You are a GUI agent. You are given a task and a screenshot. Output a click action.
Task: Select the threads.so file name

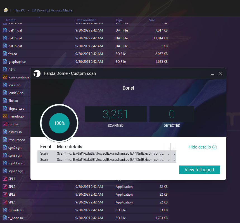click(x=16, y=210)
